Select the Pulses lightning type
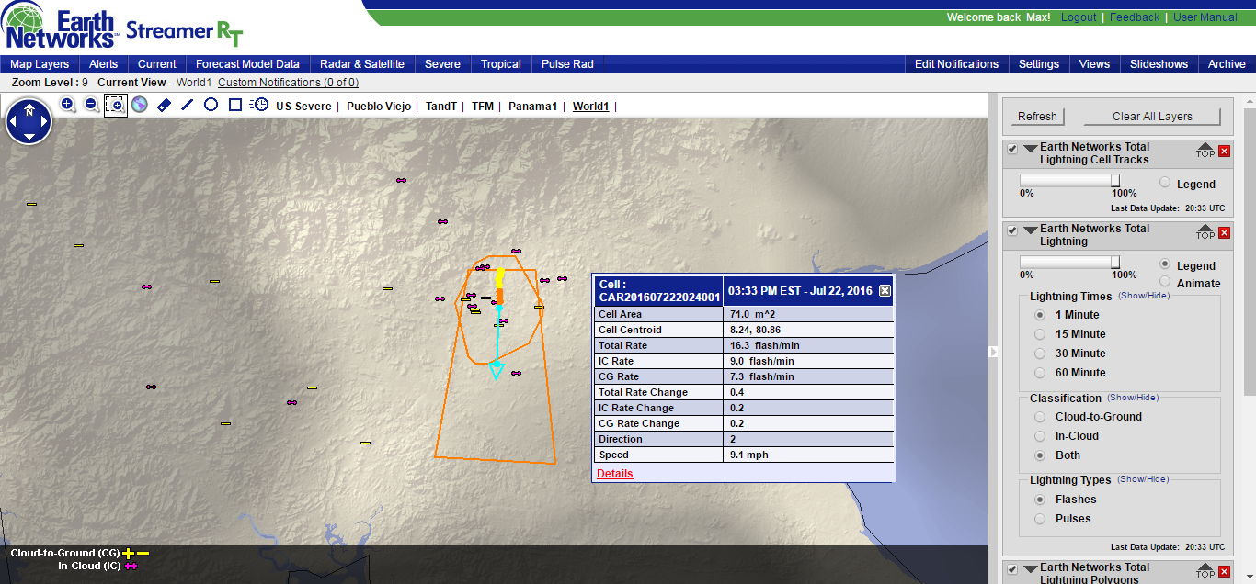The image size is (1256, 584). 1040,519
